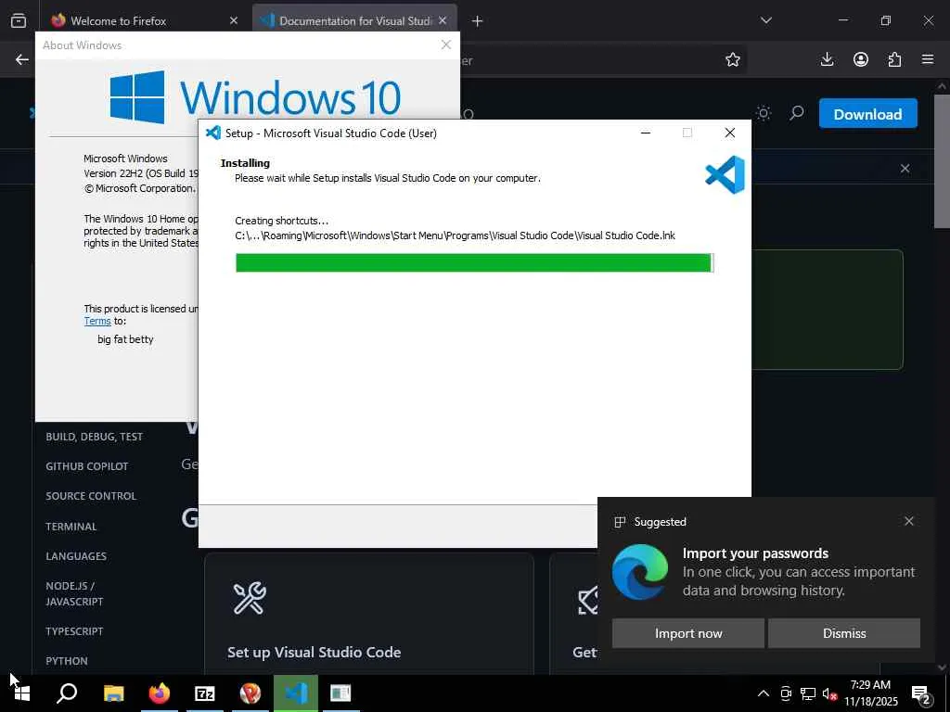The image size is (950, 712).
Task: Show hidden system tray icons
Action: coord(764,693)
